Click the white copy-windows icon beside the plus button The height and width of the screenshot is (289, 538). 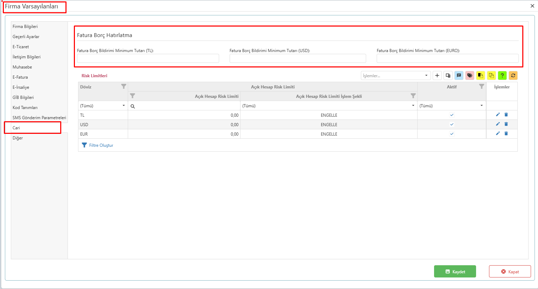tap(448, 75)
